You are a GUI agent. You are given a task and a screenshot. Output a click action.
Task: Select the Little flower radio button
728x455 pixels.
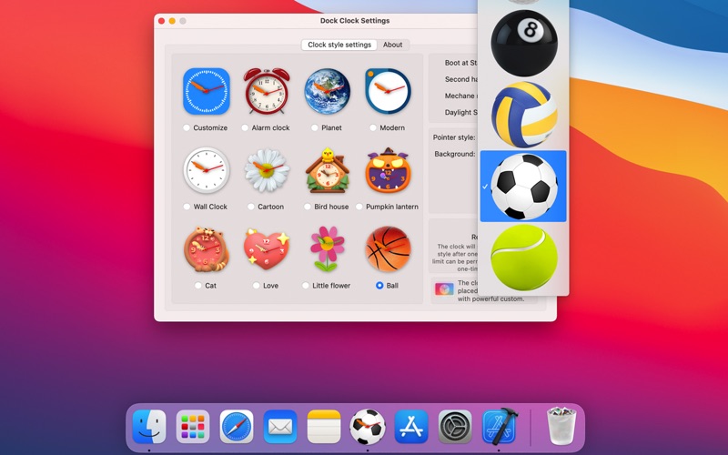[x=306, y=286]
